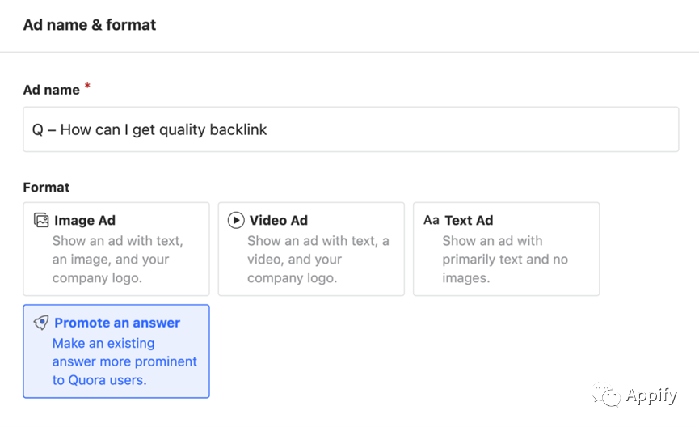
Task: Click the rocket icon for Promote an answer
Action: 41,323
